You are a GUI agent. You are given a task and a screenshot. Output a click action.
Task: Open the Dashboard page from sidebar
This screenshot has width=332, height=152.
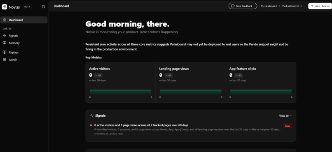tap(24, 20)
